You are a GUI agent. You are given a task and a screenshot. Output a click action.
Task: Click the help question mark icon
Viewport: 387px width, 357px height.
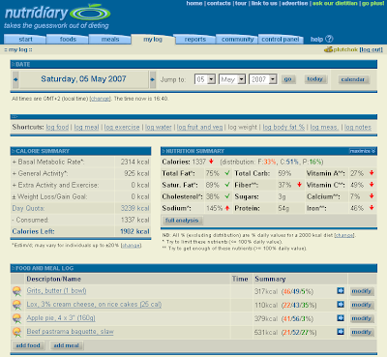tap(329, 39)
